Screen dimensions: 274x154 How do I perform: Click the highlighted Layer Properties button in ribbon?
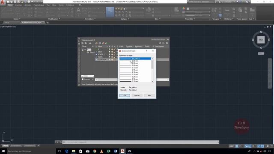pos(110,12)
